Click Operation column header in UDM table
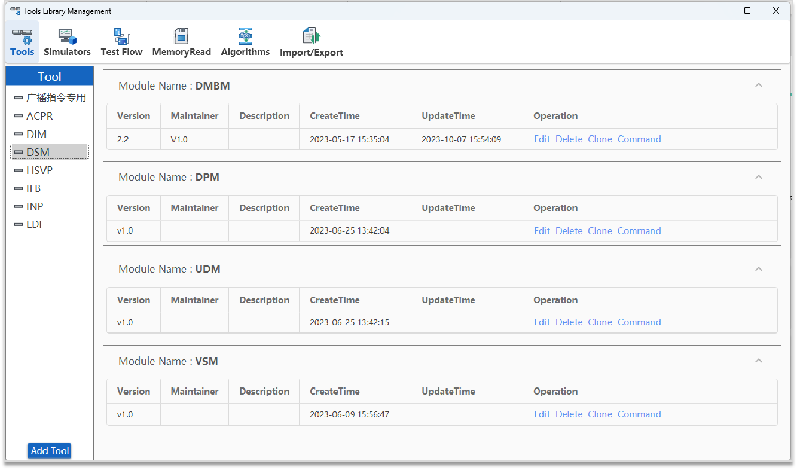 click(596, 300)
